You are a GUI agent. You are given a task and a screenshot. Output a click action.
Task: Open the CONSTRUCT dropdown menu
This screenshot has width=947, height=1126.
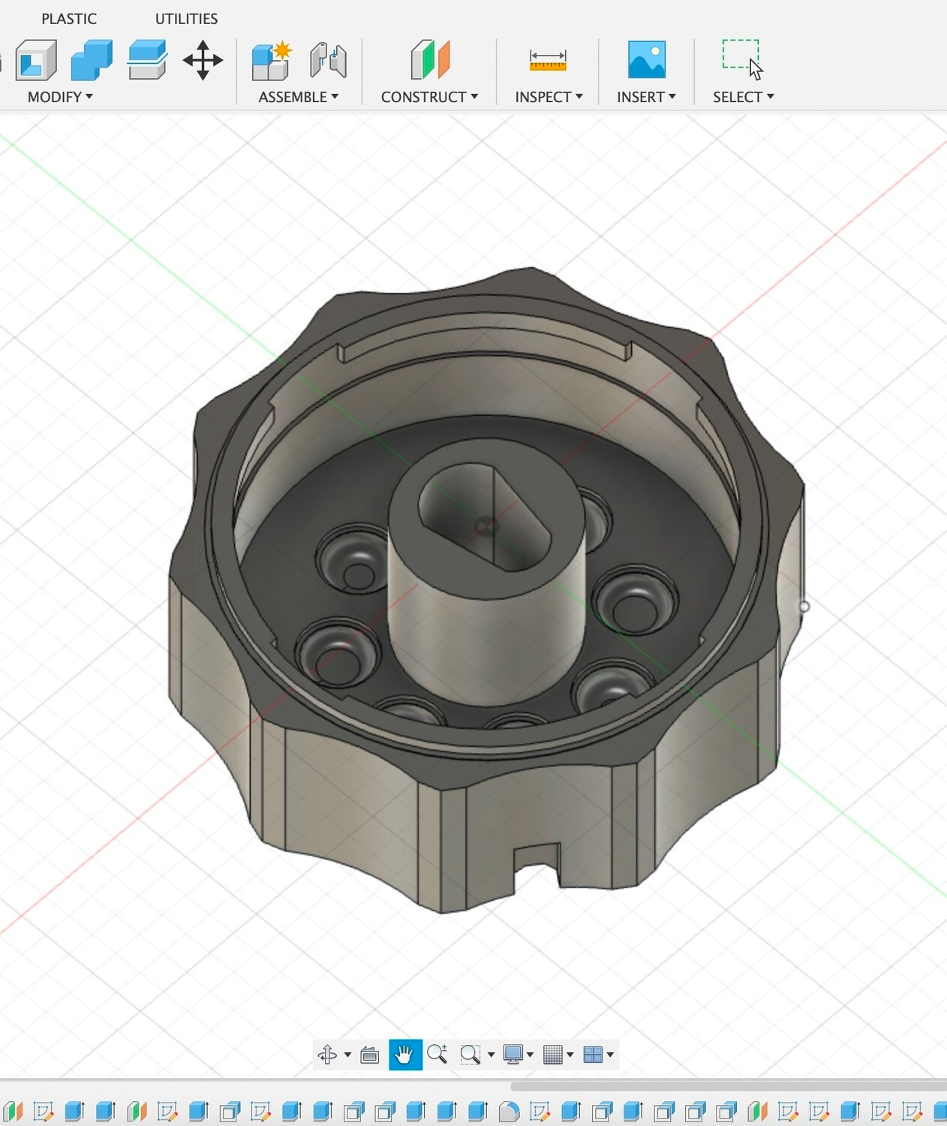(429, 97)
